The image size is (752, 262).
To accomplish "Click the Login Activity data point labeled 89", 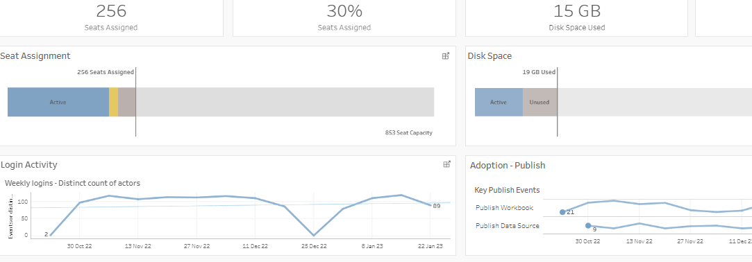I will click(x=431, y=205).
